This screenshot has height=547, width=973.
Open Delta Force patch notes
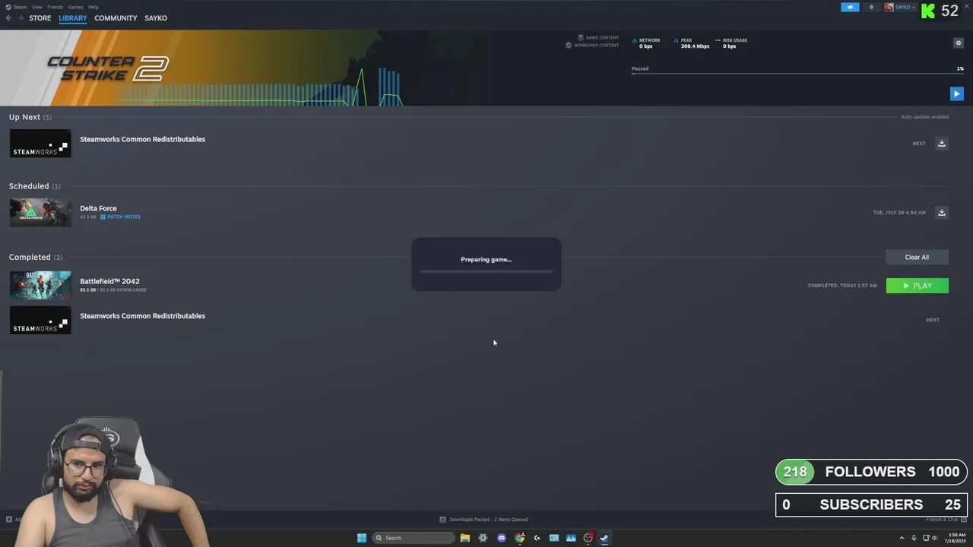[x=121, y=217]
